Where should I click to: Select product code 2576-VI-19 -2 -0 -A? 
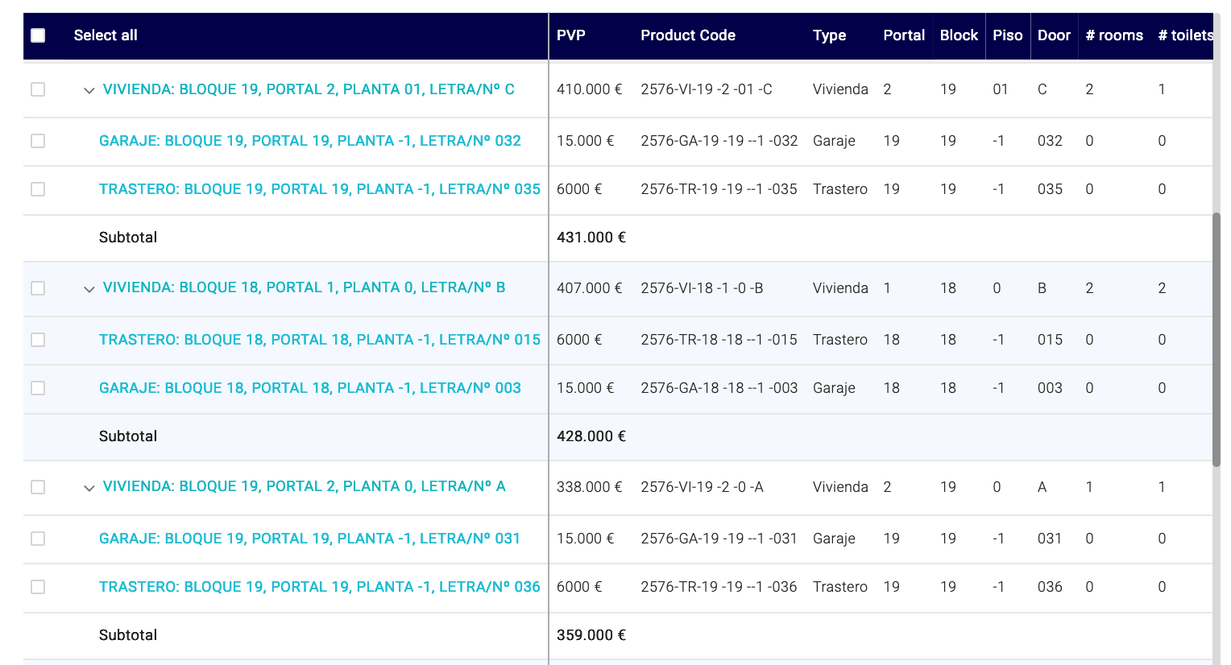point(702,487)
